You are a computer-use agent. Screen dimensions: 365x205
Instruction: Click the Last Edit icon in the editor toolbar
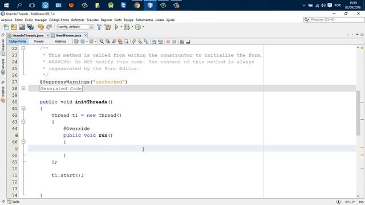[76, 42]
